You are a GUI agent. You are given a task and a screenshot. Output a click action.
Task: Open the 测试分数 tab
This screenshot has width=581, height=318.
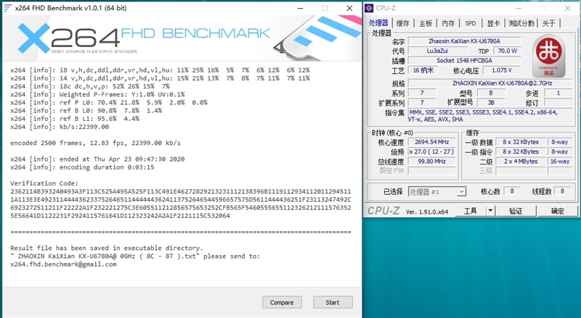click(521, 23)
